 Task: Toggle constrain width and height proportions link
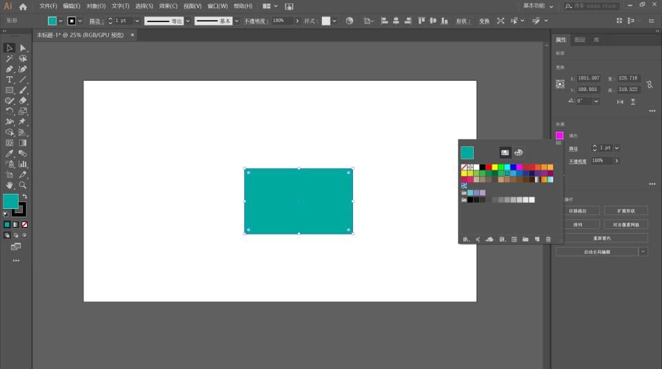tap(650, 84)
